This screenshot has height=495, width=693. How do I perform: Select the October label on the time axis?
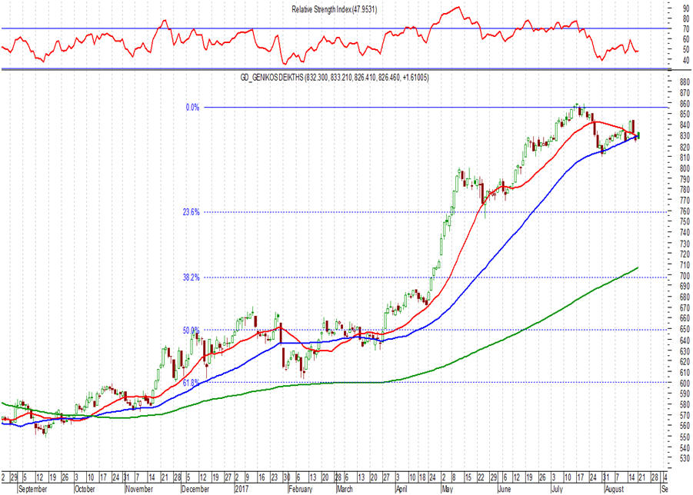click(x=85, y=490)
